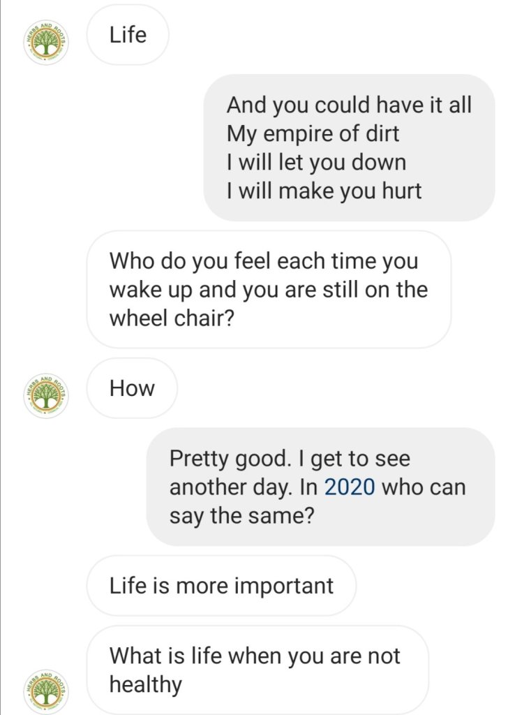
Task: Click the "What is life when you are not" line
Action: tap(255, 656)
